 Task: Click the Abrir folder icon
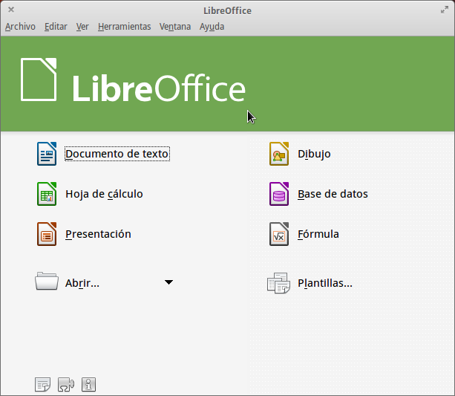pyautogui.click(x=47, y=281)
